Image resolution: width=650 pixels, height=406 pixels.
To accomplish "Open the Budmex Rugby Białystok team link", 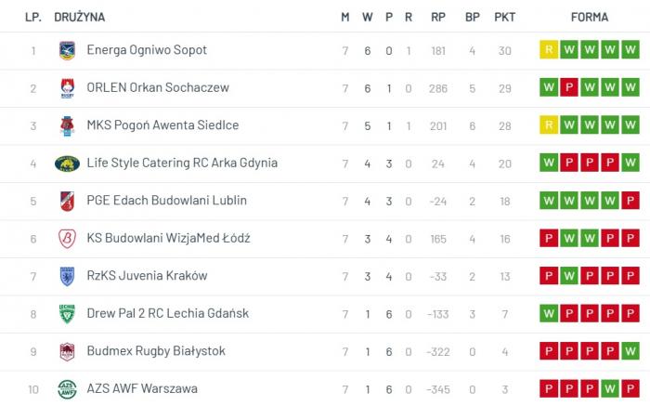I will pyautogui.click(x=156, y=351).
